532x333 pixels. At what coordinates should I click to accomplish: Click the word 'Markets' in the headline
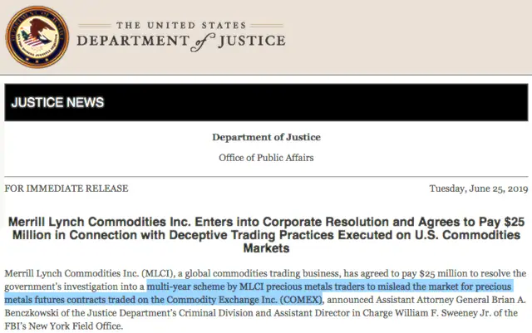pyautogui.click(x=266, y=248)
